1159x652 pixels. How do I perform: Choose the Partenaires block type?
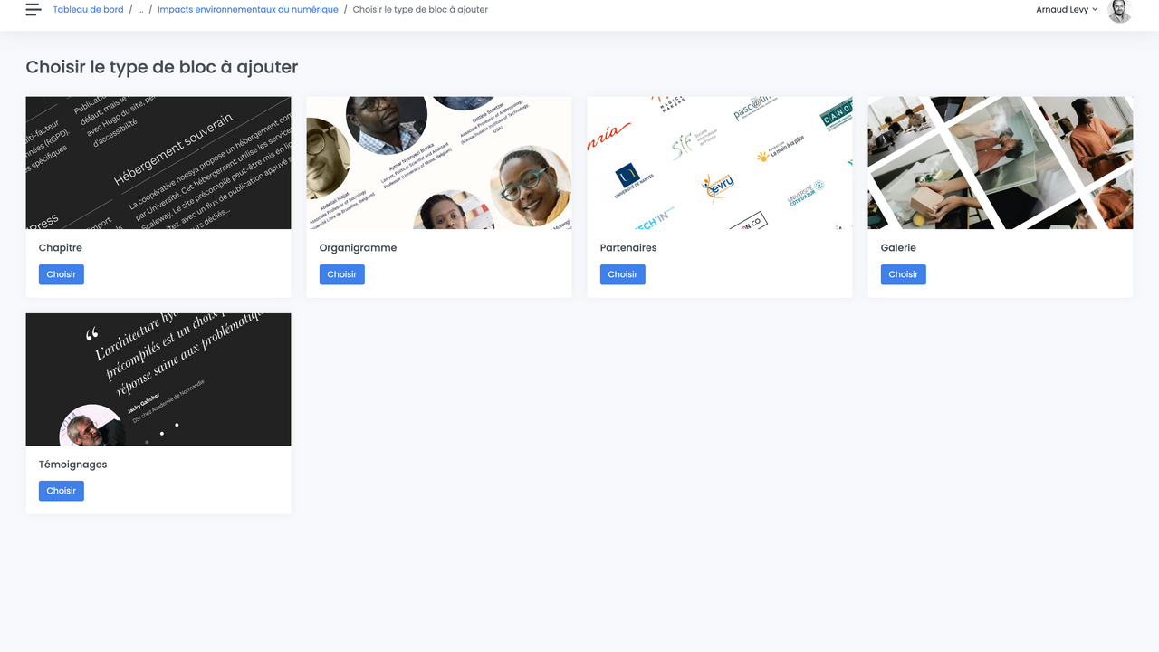[623, 274]
